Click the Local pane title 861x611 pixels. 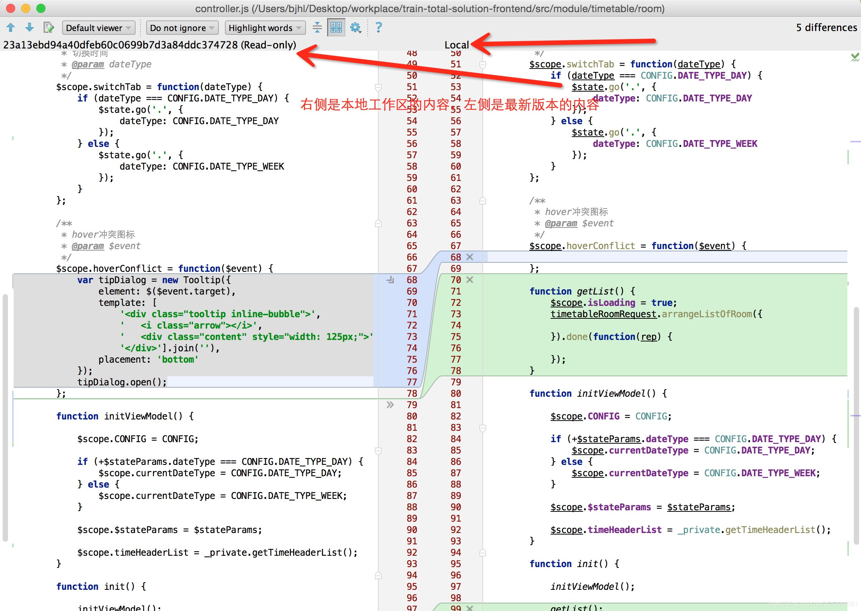457,45
